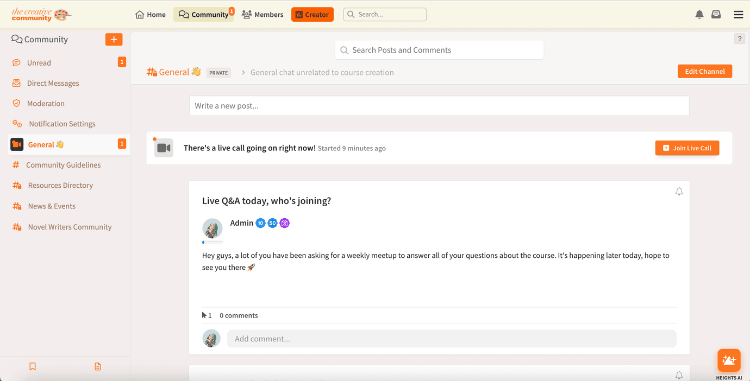Click the notifications bell in top bar
Viewport: 750px width, 381px height.
click(699, 15)
